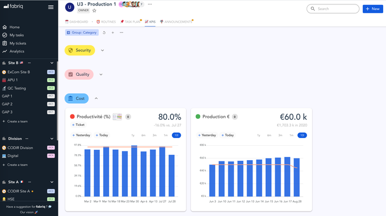Select QC Testing team
Screen dimensions: 386x216
(x=17, y=88)
